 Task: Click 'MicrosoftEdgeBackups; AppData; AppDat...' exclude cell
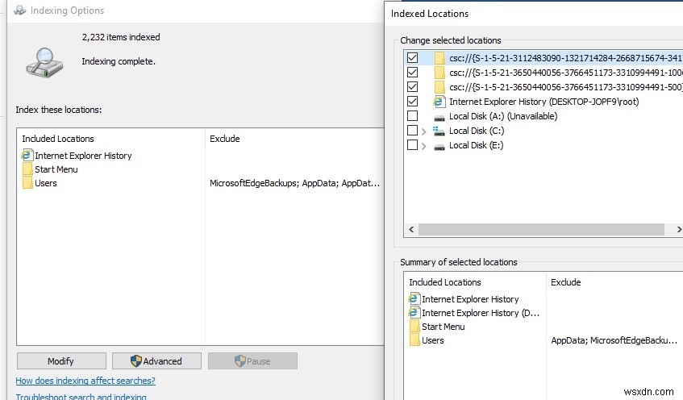[295, 183]
